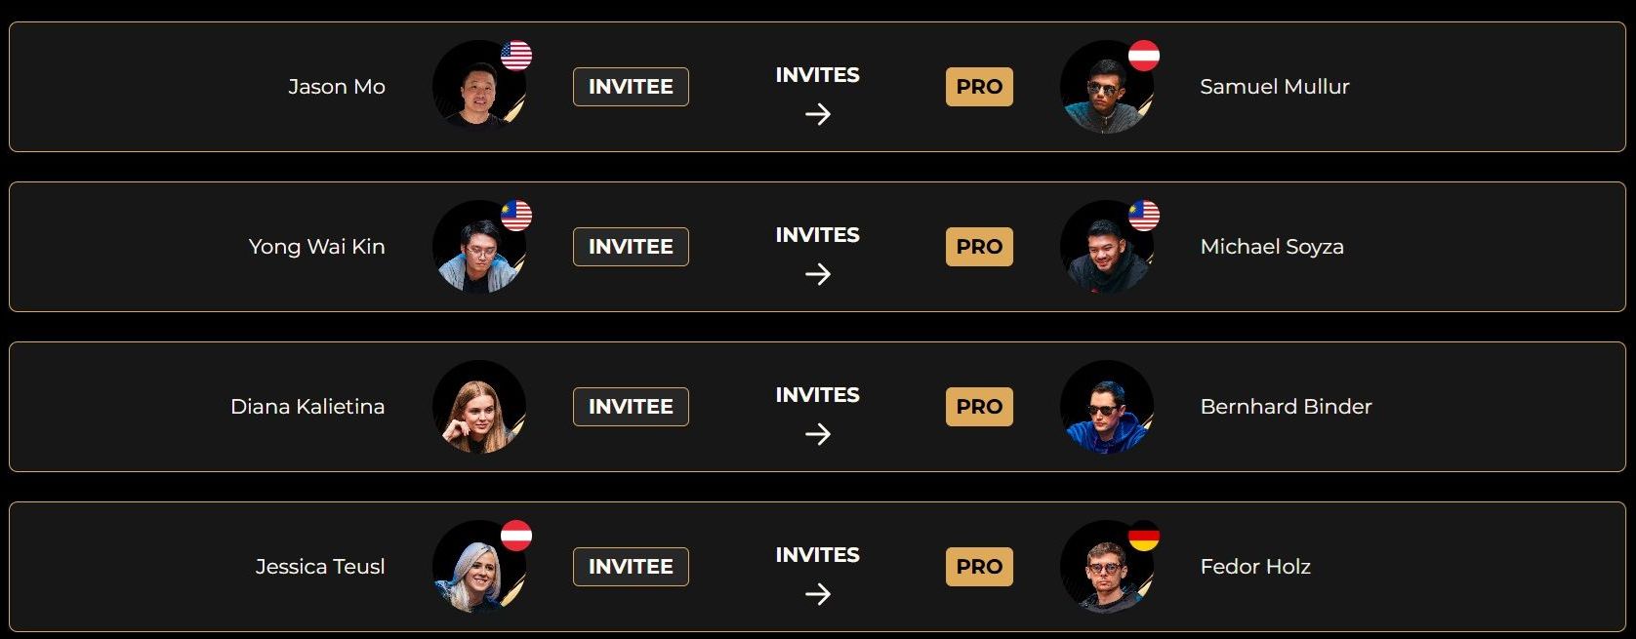This screenshot has width=1636, height=639.
Task: Select the name Diana Kalietina
Action: pos(307,407)
